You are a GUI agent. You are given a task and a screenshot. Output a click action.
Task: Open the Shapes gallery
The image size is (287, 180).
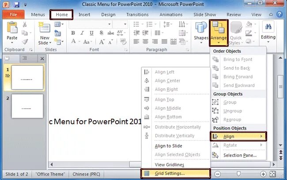[x=201, y=33]
